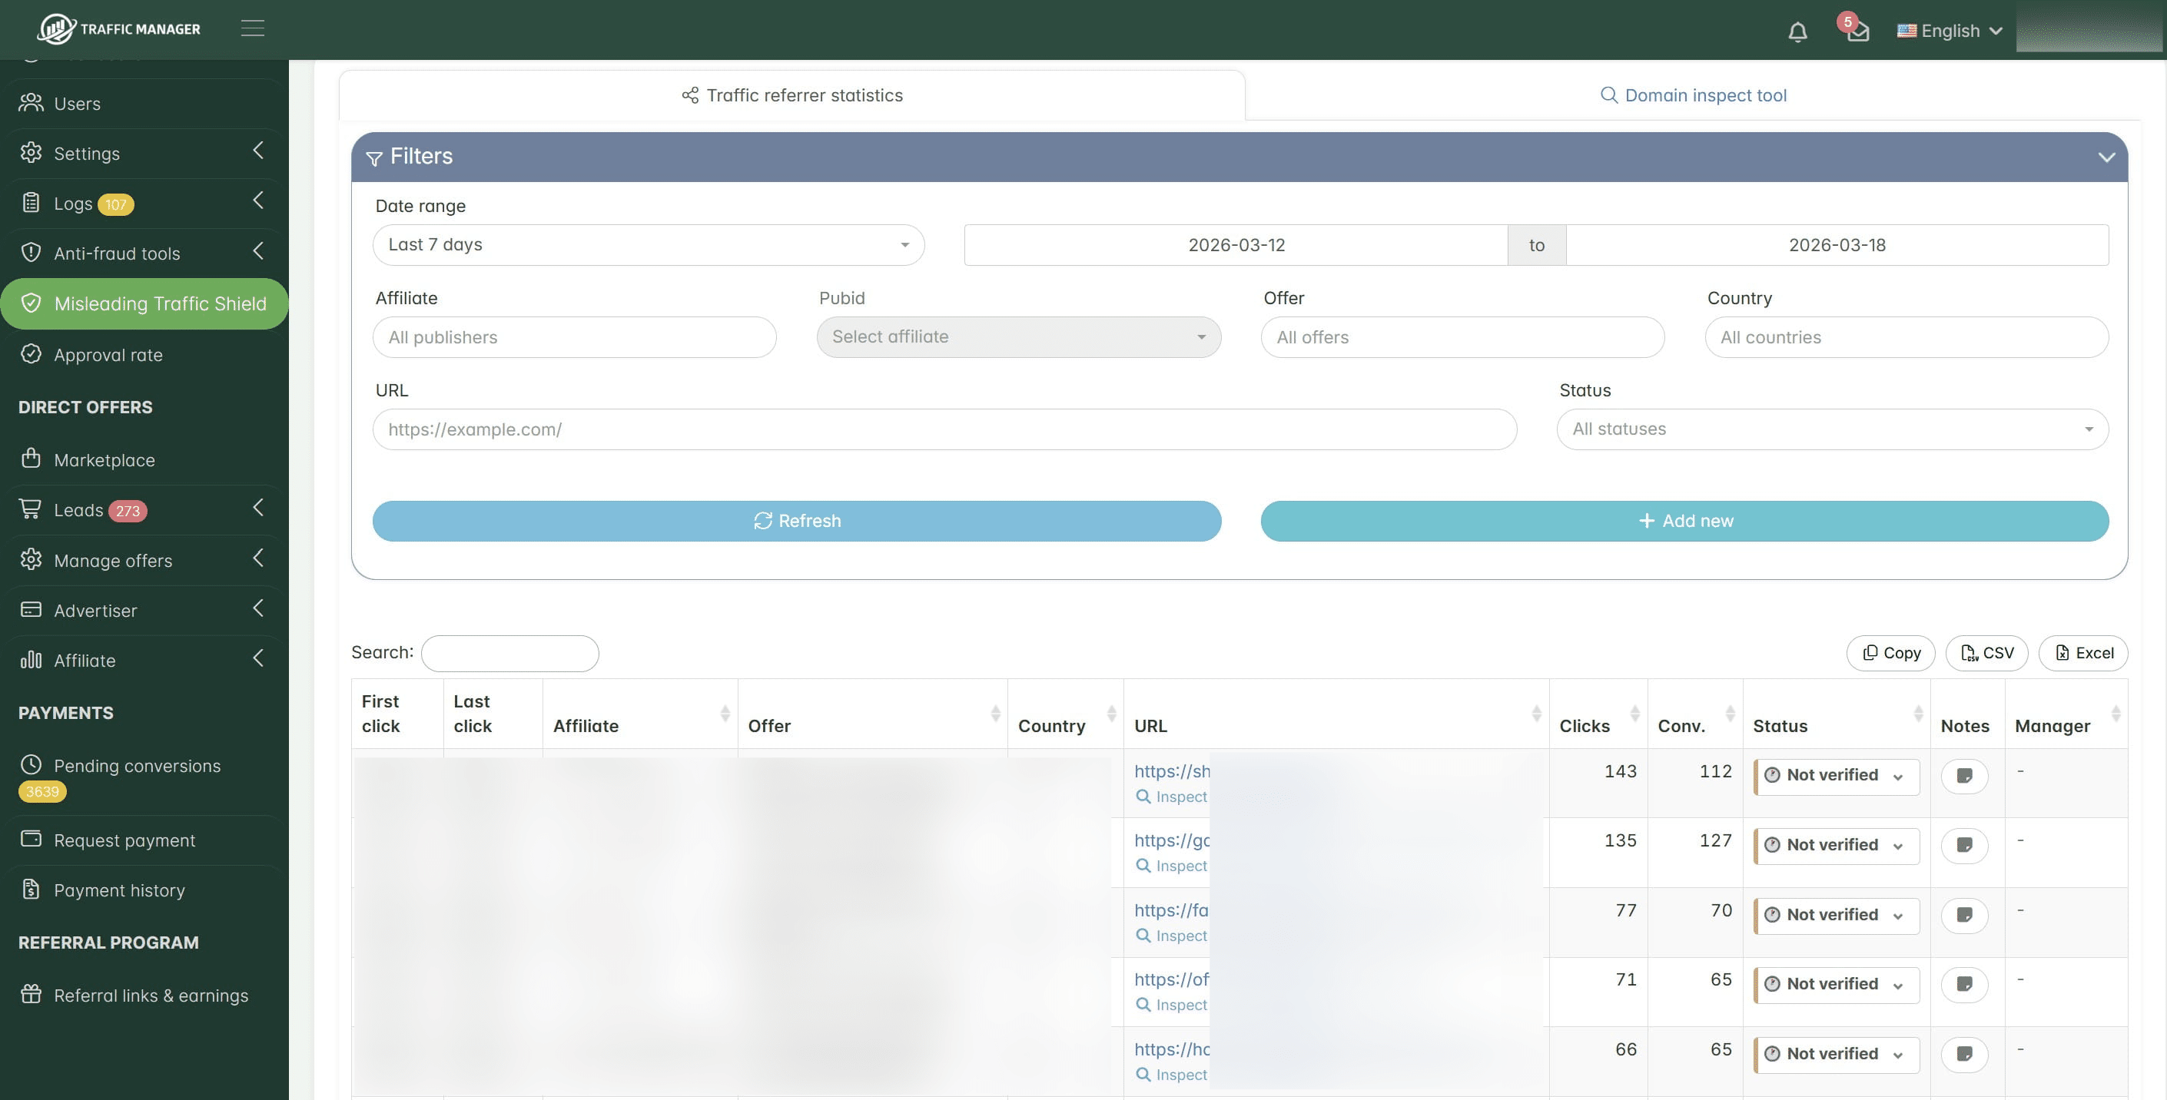The width and height of the screenshot is (2167, 1100).
Task: Sort table by Country column
Action: tap(1065, 714)
